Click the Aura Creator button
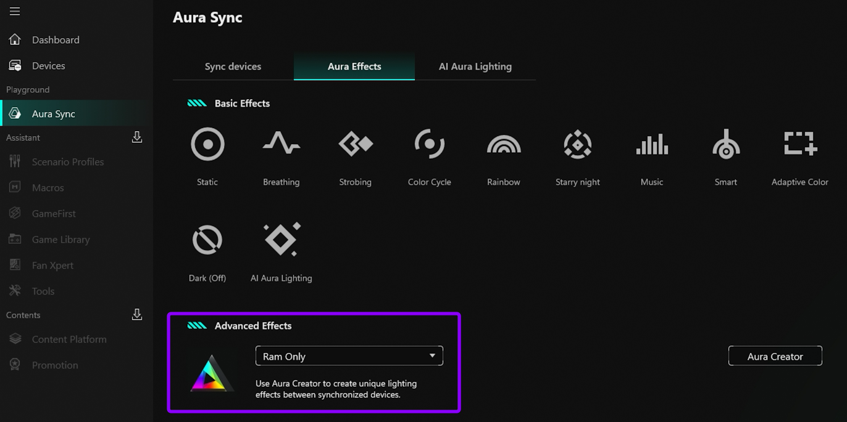 coord(775,356)
